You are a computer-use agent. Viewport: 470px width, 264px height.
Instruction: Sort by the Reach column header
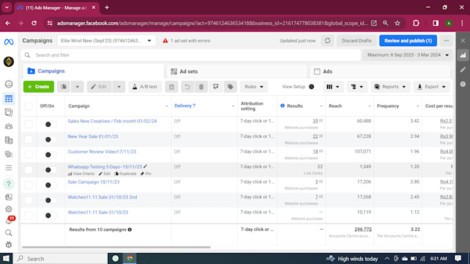click(x=335, y=106)
